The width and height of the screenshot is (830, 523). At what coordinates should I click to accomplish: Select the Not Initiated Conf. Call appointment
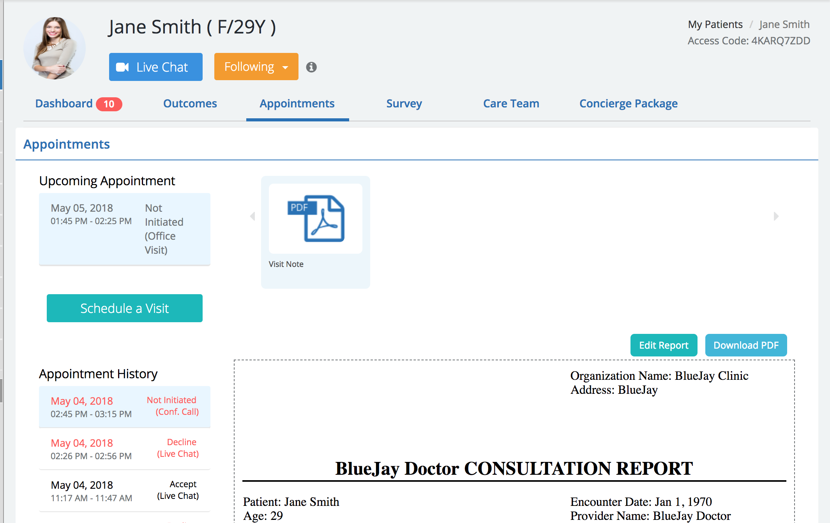point(125,407)
